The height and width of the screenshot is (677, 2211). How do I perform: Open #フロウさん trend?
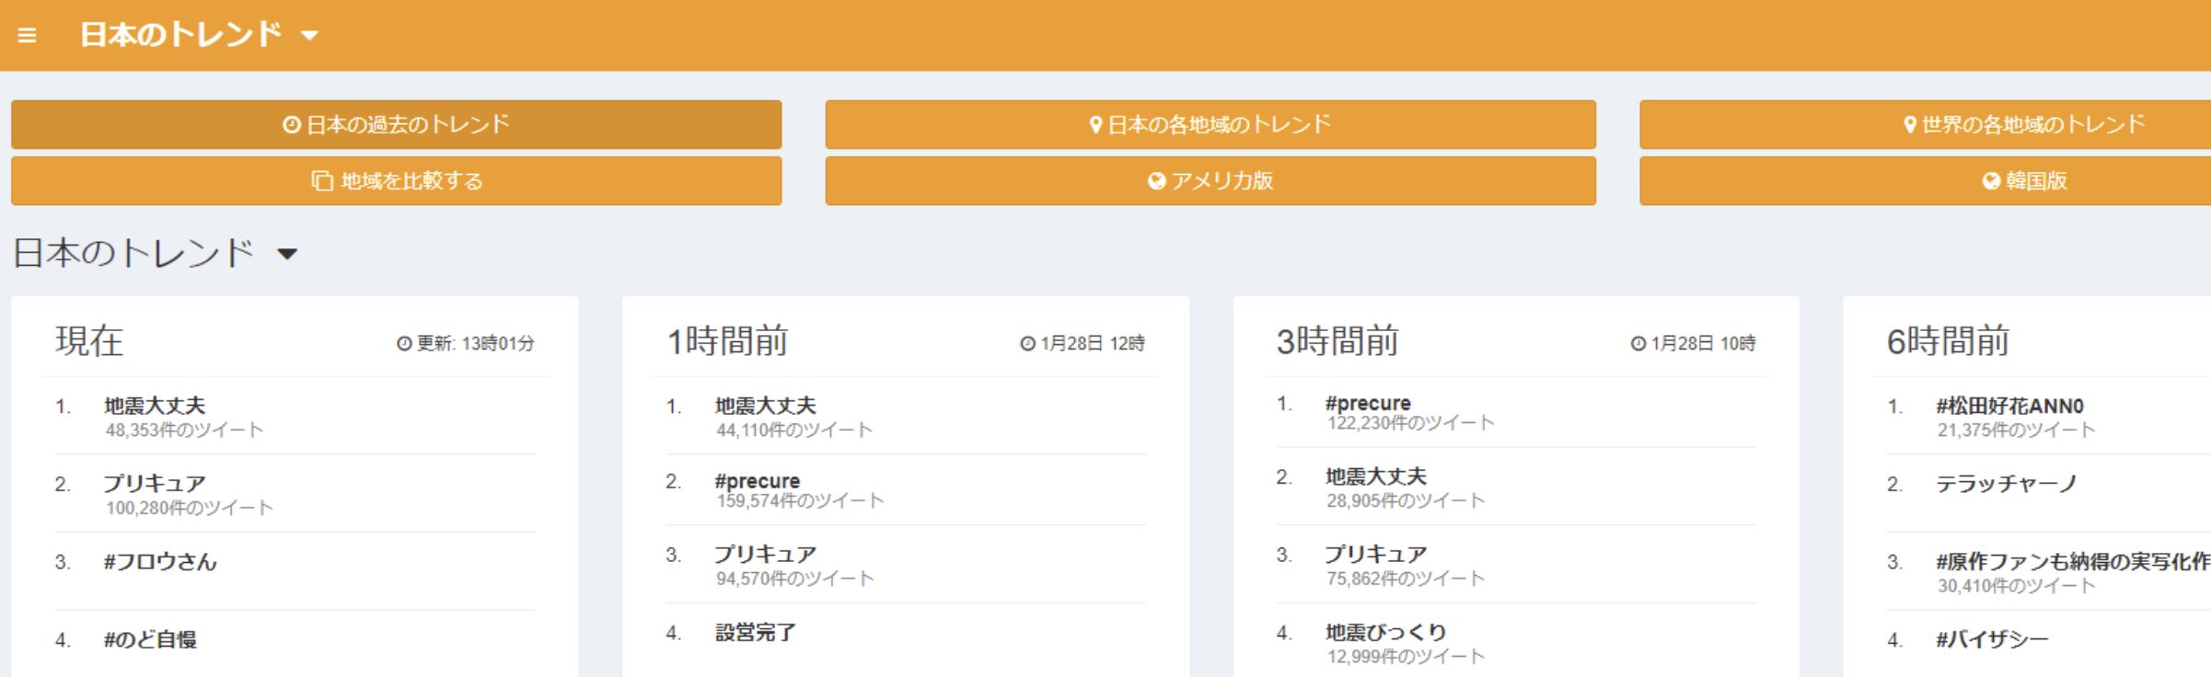pyautogui.click(x=160, y=561)
